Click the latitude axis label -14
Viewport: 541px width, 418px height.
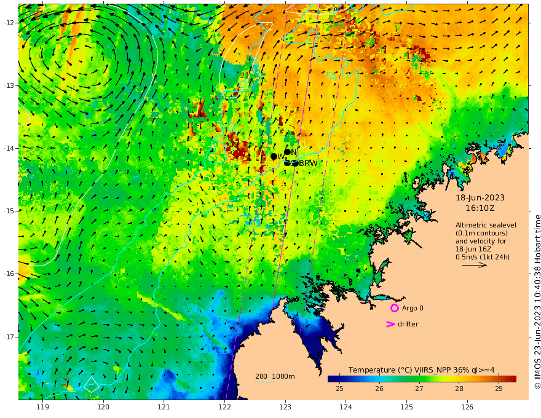pyautogui.click(x=9, y=148)
